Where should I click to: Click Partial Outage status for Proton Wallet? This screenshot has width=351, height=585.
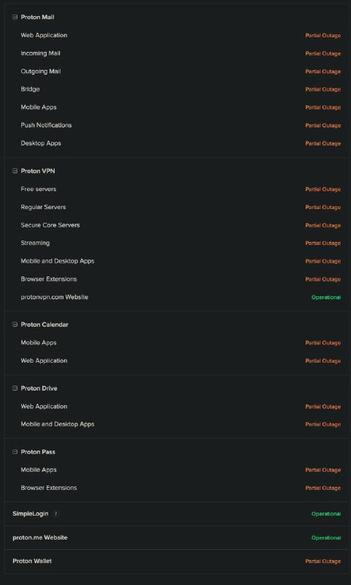(323, 561)
